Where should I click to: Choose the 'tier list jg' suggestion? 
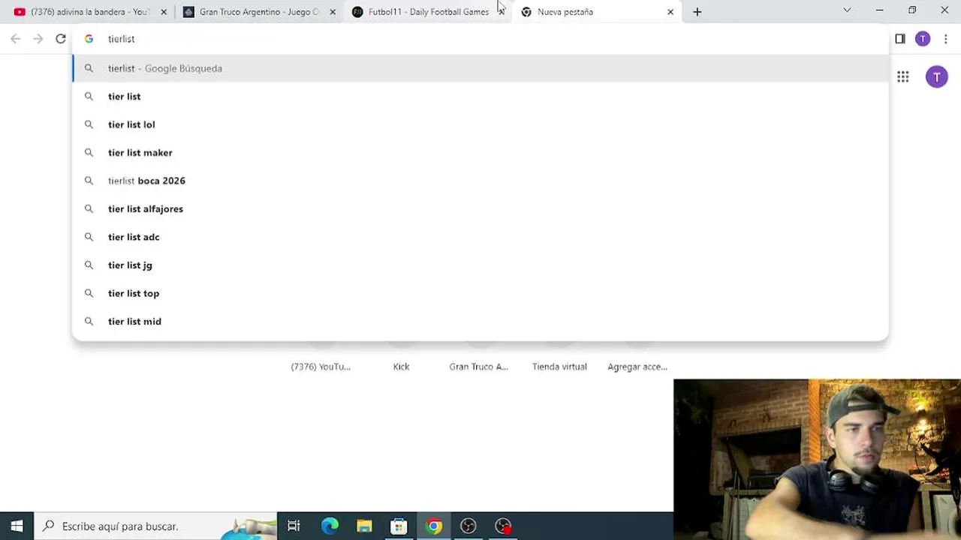480,265
